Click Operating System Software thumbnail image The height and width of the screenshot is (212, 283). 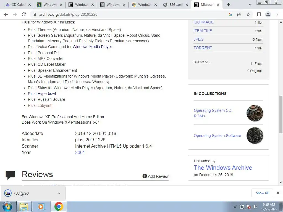pos(255,136)
